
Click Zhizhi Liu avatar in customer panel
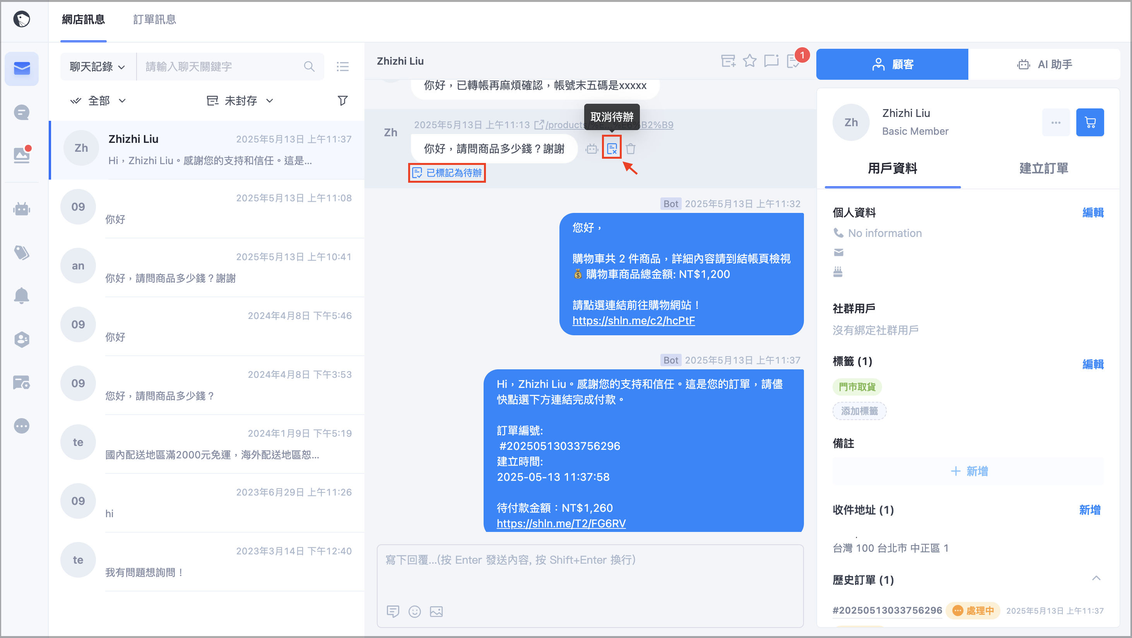(x=851, y=122)
